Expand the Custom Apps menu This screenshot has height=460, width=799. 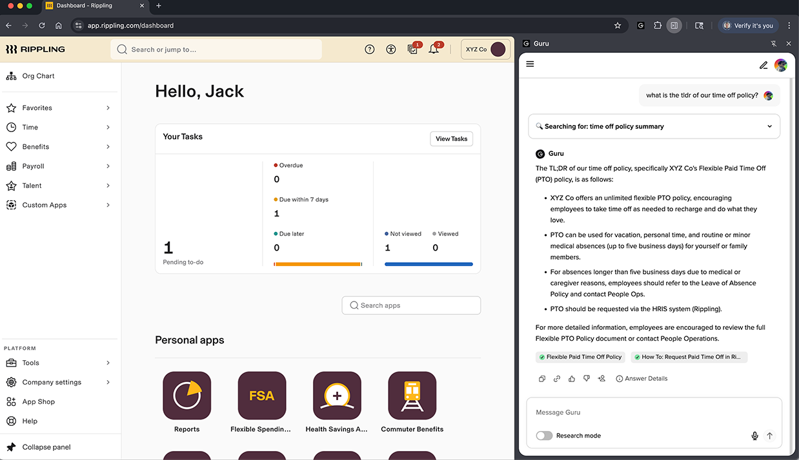click(x=58, y=205)
